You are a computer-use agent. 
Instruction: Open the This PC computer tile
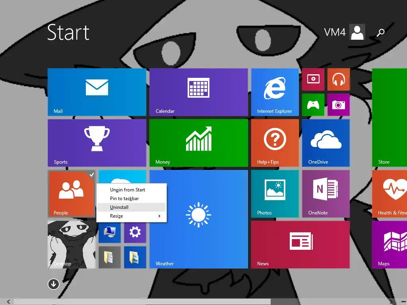point(110,232)
